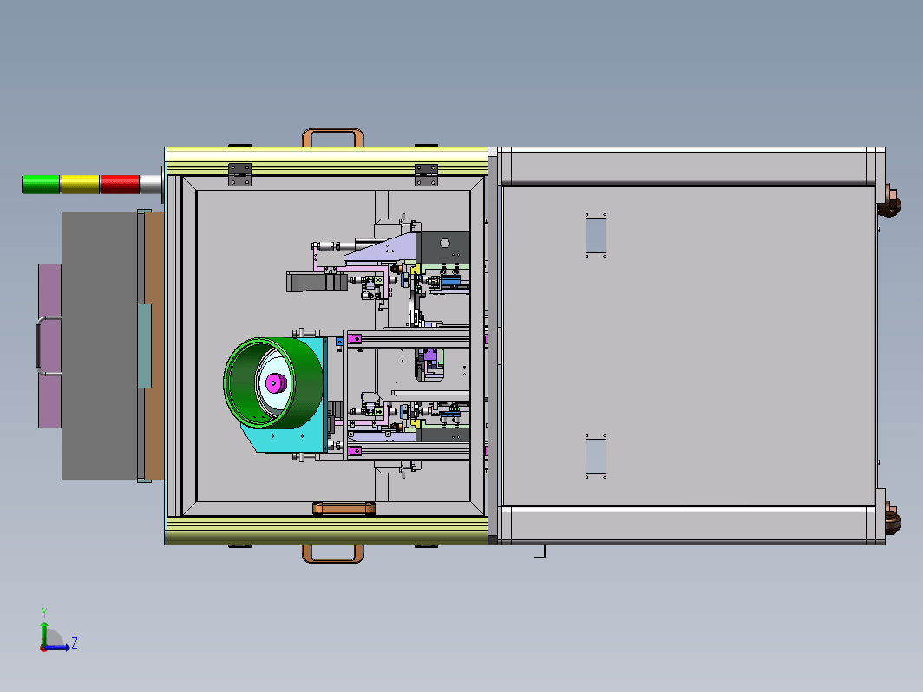
Task: Select the left black hinge on the top rail
Action: coord(239,175)
